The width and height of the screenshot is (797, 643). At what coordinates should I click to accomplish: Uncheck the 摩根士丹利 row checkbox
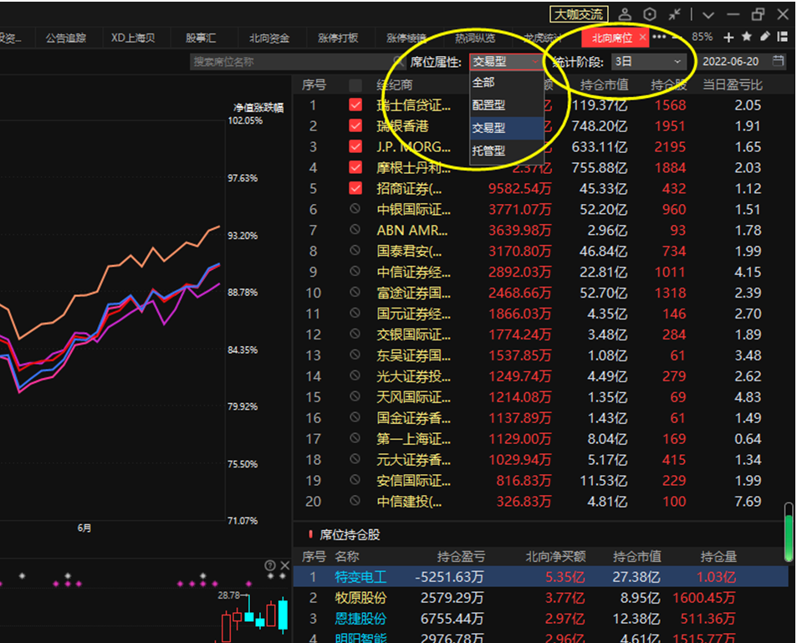355,168
